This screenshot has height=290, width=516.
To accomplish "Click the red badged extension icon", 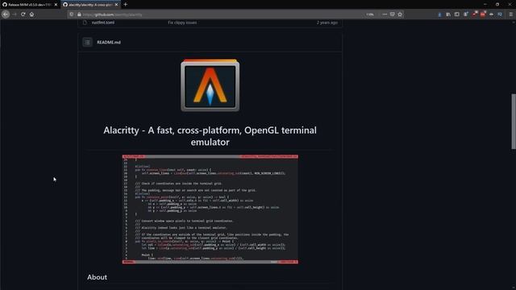I will [483, 14].
